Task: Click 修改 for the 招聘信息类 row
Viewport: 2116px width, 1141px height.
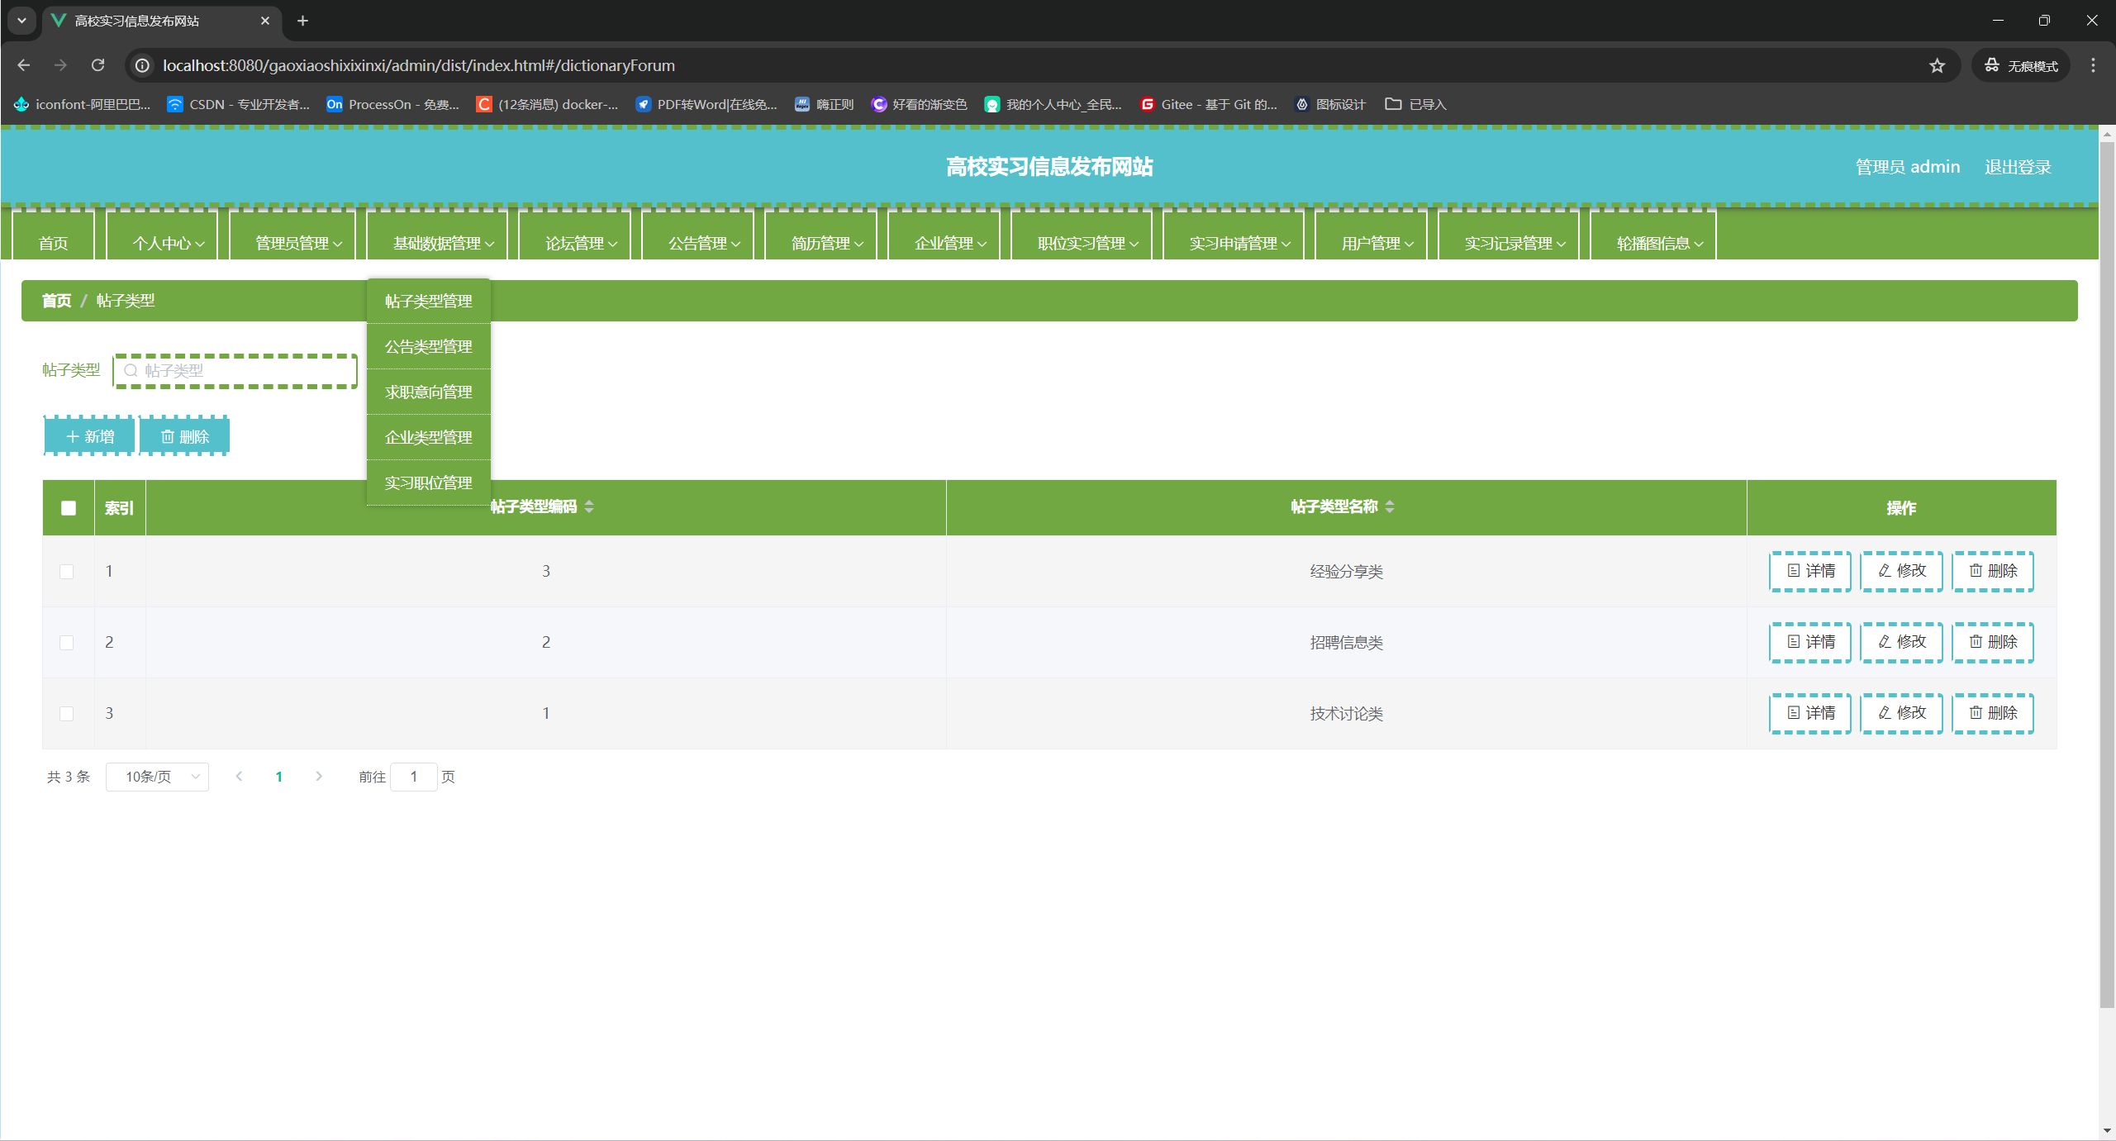Action: click(1901, 642)
